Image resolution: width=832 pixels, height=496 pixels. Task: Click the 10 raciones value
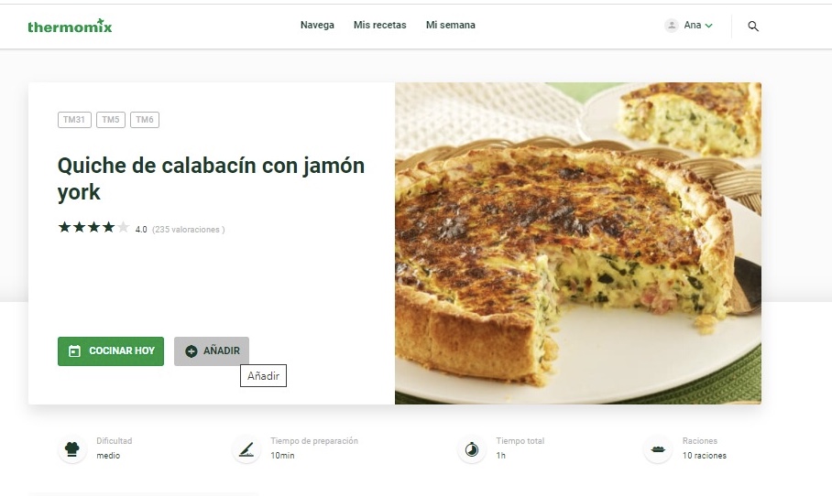click(704, 455)
